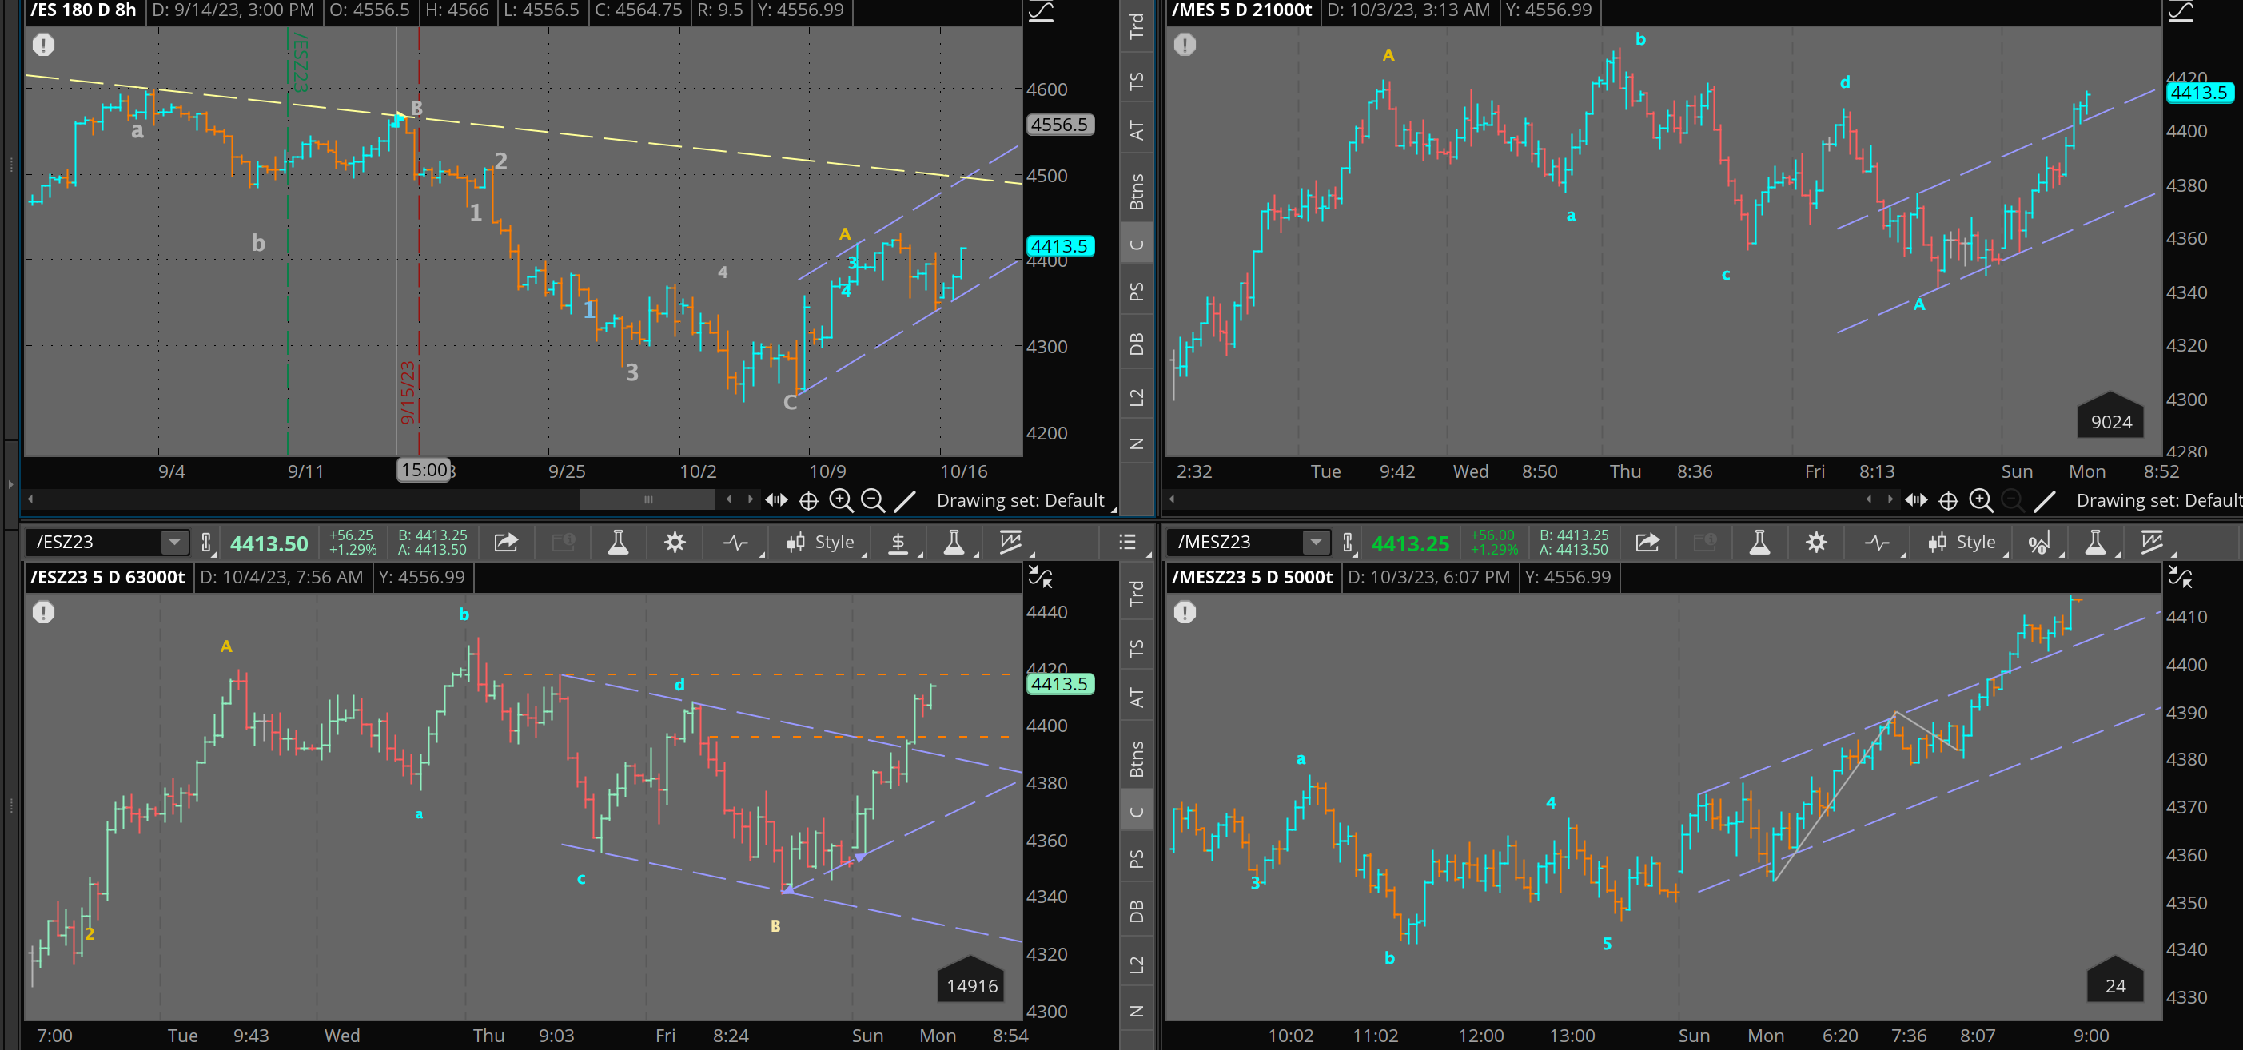Open the DB side tab beside the /ES chart
The height and width of the screenshot is (1050, 2243).
(x=1137, y=344)
